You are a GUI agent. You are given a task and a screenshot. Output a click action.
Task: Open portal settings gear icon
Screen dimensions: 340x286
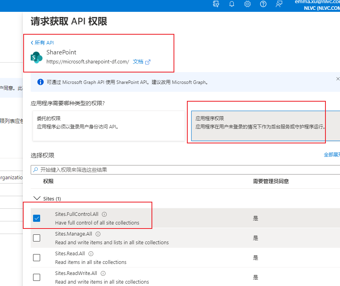click(248, 4)
